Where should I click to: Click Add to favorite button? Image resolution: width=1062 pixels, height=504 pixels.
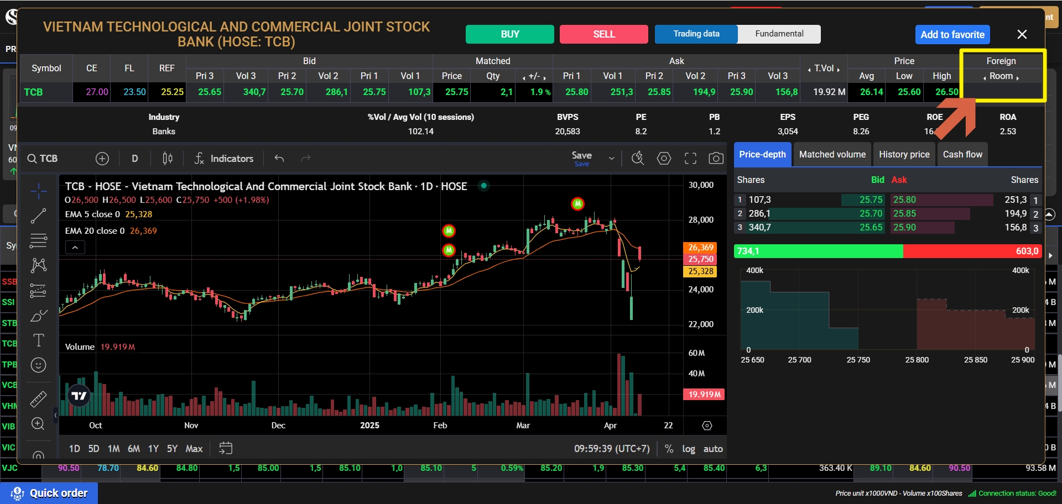[x=952, y=34]
